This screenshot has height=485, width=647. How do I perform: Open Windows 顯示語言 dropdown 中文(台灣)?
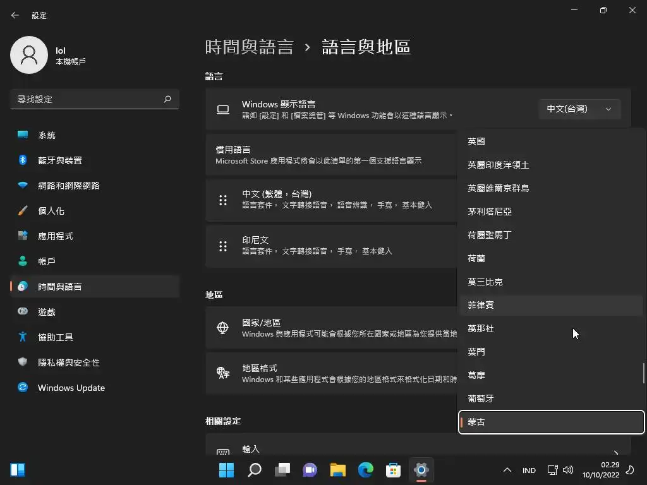click(x=579, y=109)
